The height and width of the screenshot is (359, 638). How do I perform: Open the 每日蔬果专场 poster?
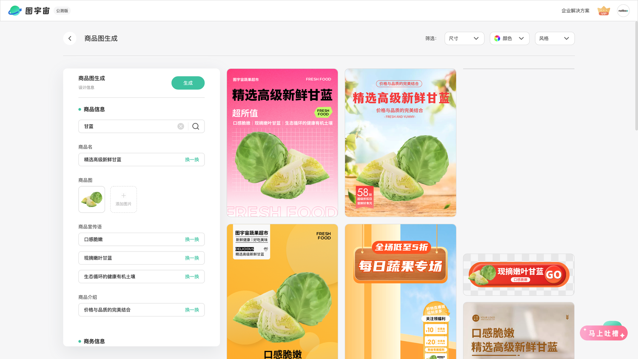400,292
